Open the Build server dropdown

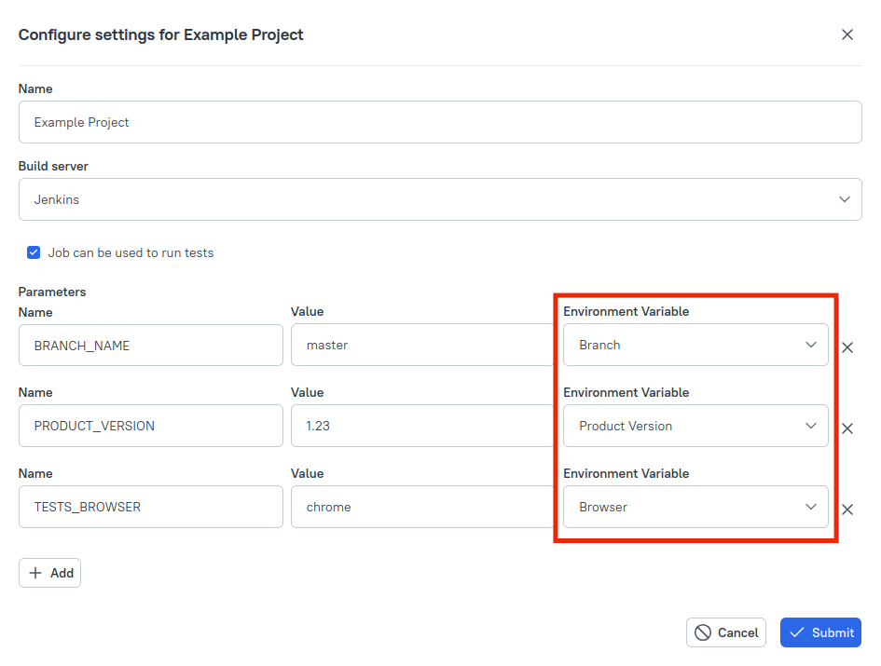(439, 198)
